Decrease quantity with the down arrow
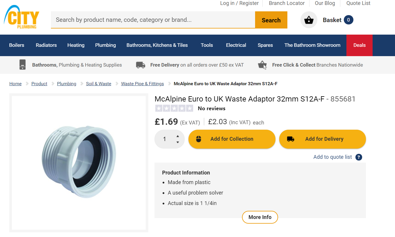395x237 pixels. (178, 142)
